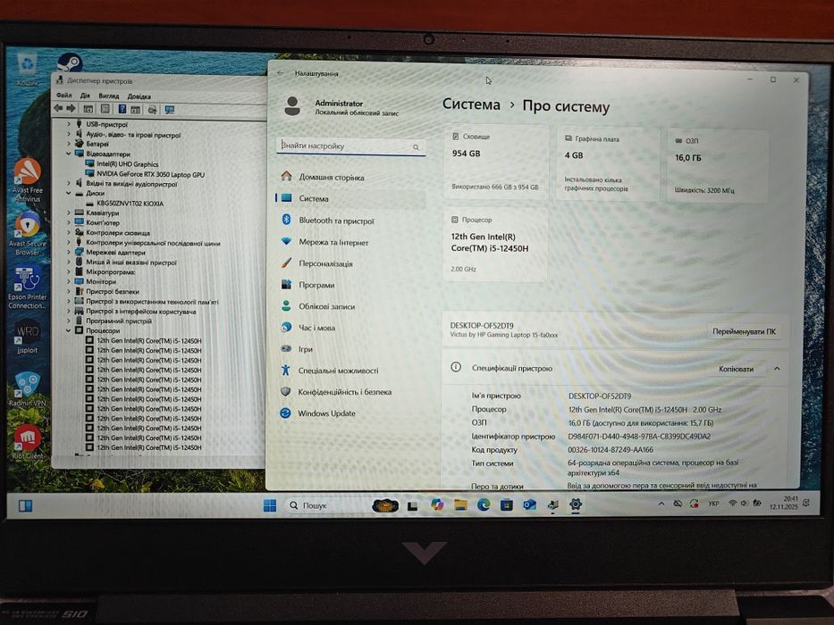Click the Help icon in Device Manager toolbar
The height and width of the screenshot is (625, 834).
(122, 109)
